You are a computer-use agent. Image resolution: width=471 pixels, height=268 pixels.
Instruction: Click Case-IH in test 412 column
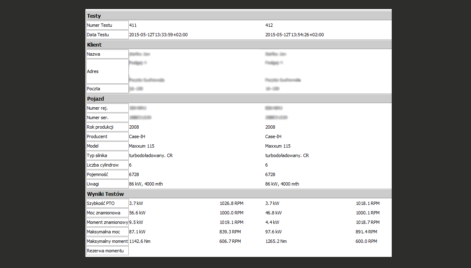coord(273,136)
